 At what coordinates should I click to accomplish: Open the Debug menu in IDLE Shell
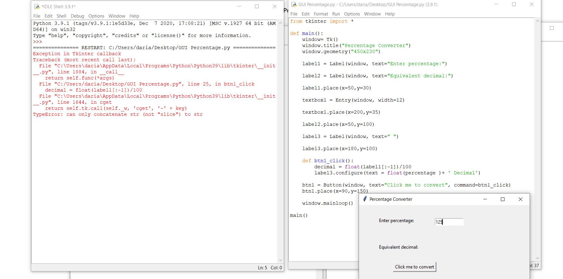click(77, 16)
